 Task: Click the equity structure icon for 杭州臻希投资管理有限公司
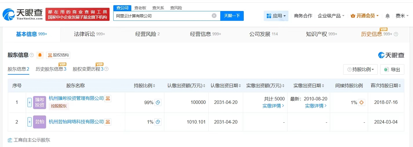click(x=108, y=98)
